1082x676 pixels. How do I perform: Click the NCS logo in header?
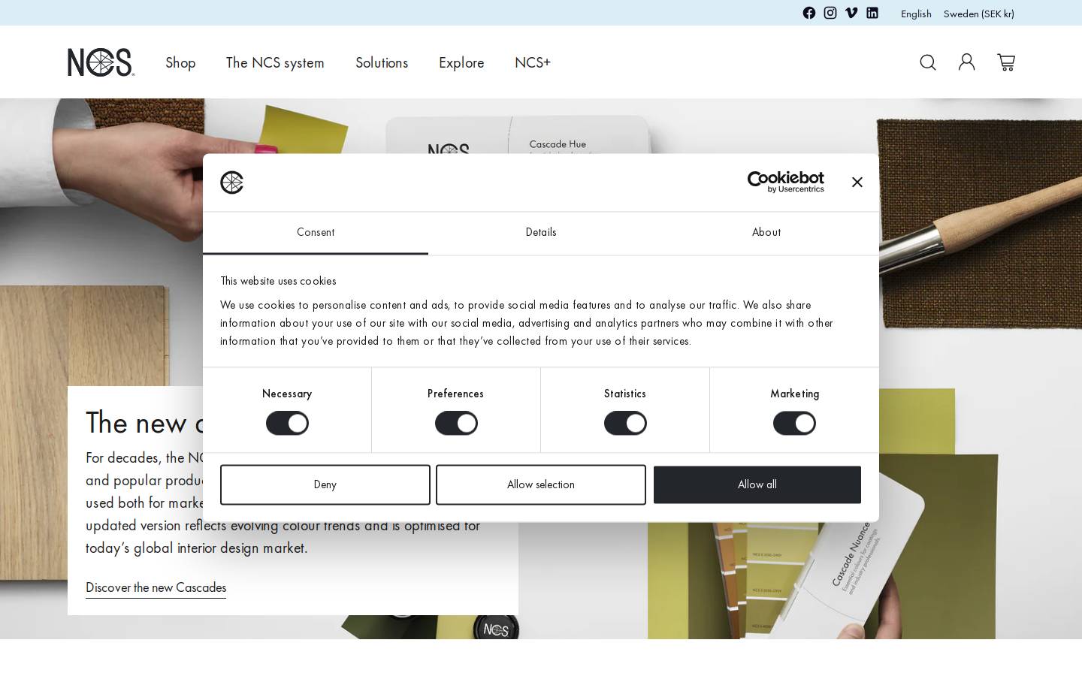tap(101, 62)
